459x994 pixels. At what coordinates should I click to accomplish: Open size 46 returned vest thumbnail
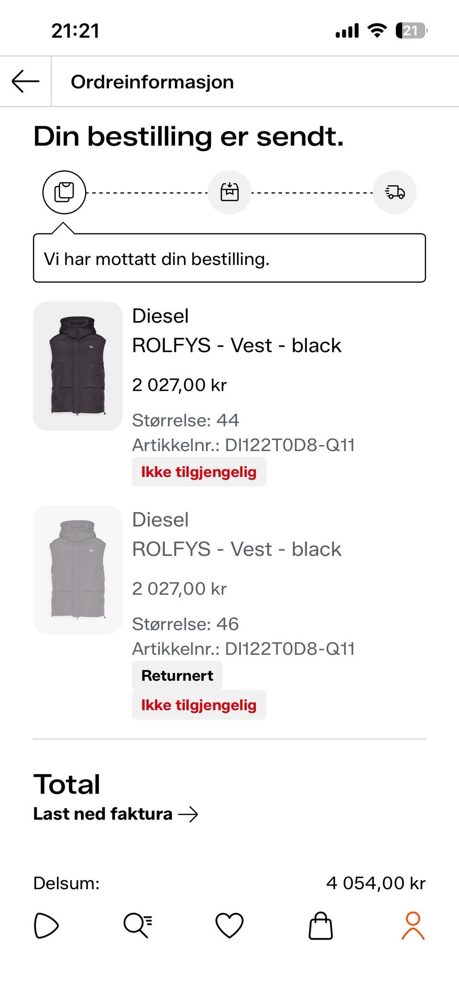[x=77, y=570]
